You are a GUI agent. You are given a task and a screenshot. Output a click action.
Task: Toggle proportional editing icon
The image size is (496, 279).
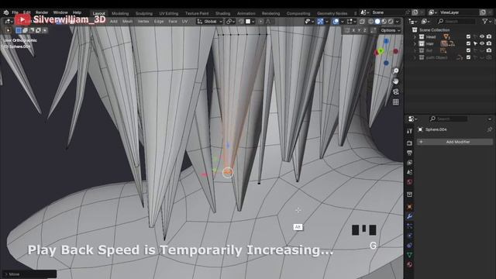pos(261,22)
